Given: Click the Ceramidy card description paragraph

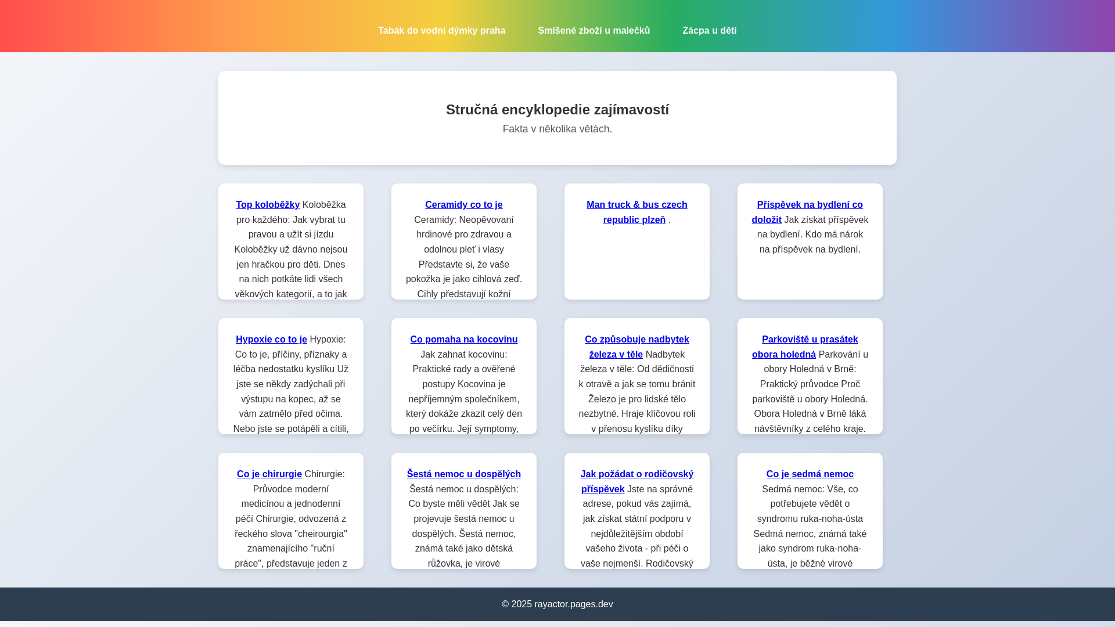Looking at the screenshot, I should tap(464, 257).
